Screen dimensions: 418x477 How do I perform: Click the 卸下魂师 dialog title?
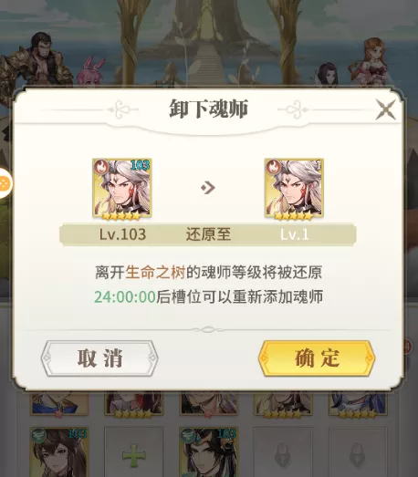click(209, 109)
